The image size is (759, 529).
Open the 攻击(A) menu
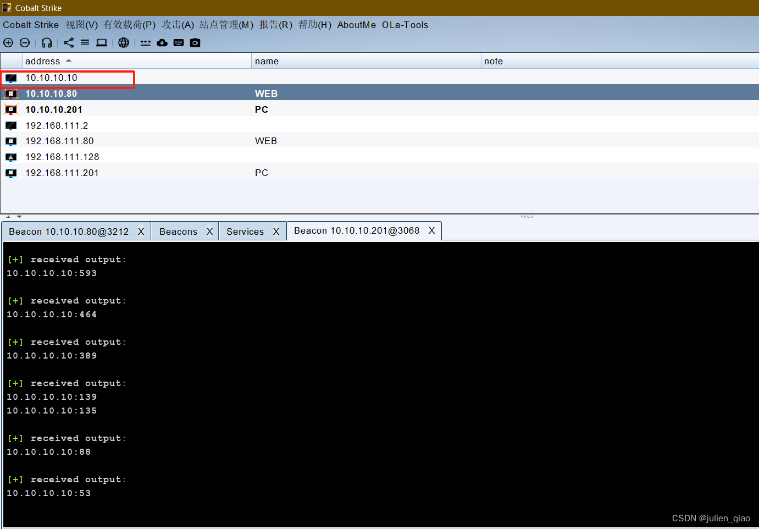(x=178, y=25)
